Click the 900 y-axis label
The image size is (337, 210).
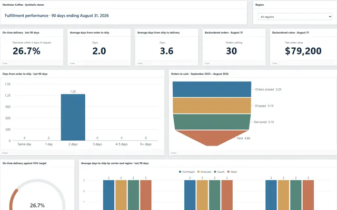pos(8,107)
